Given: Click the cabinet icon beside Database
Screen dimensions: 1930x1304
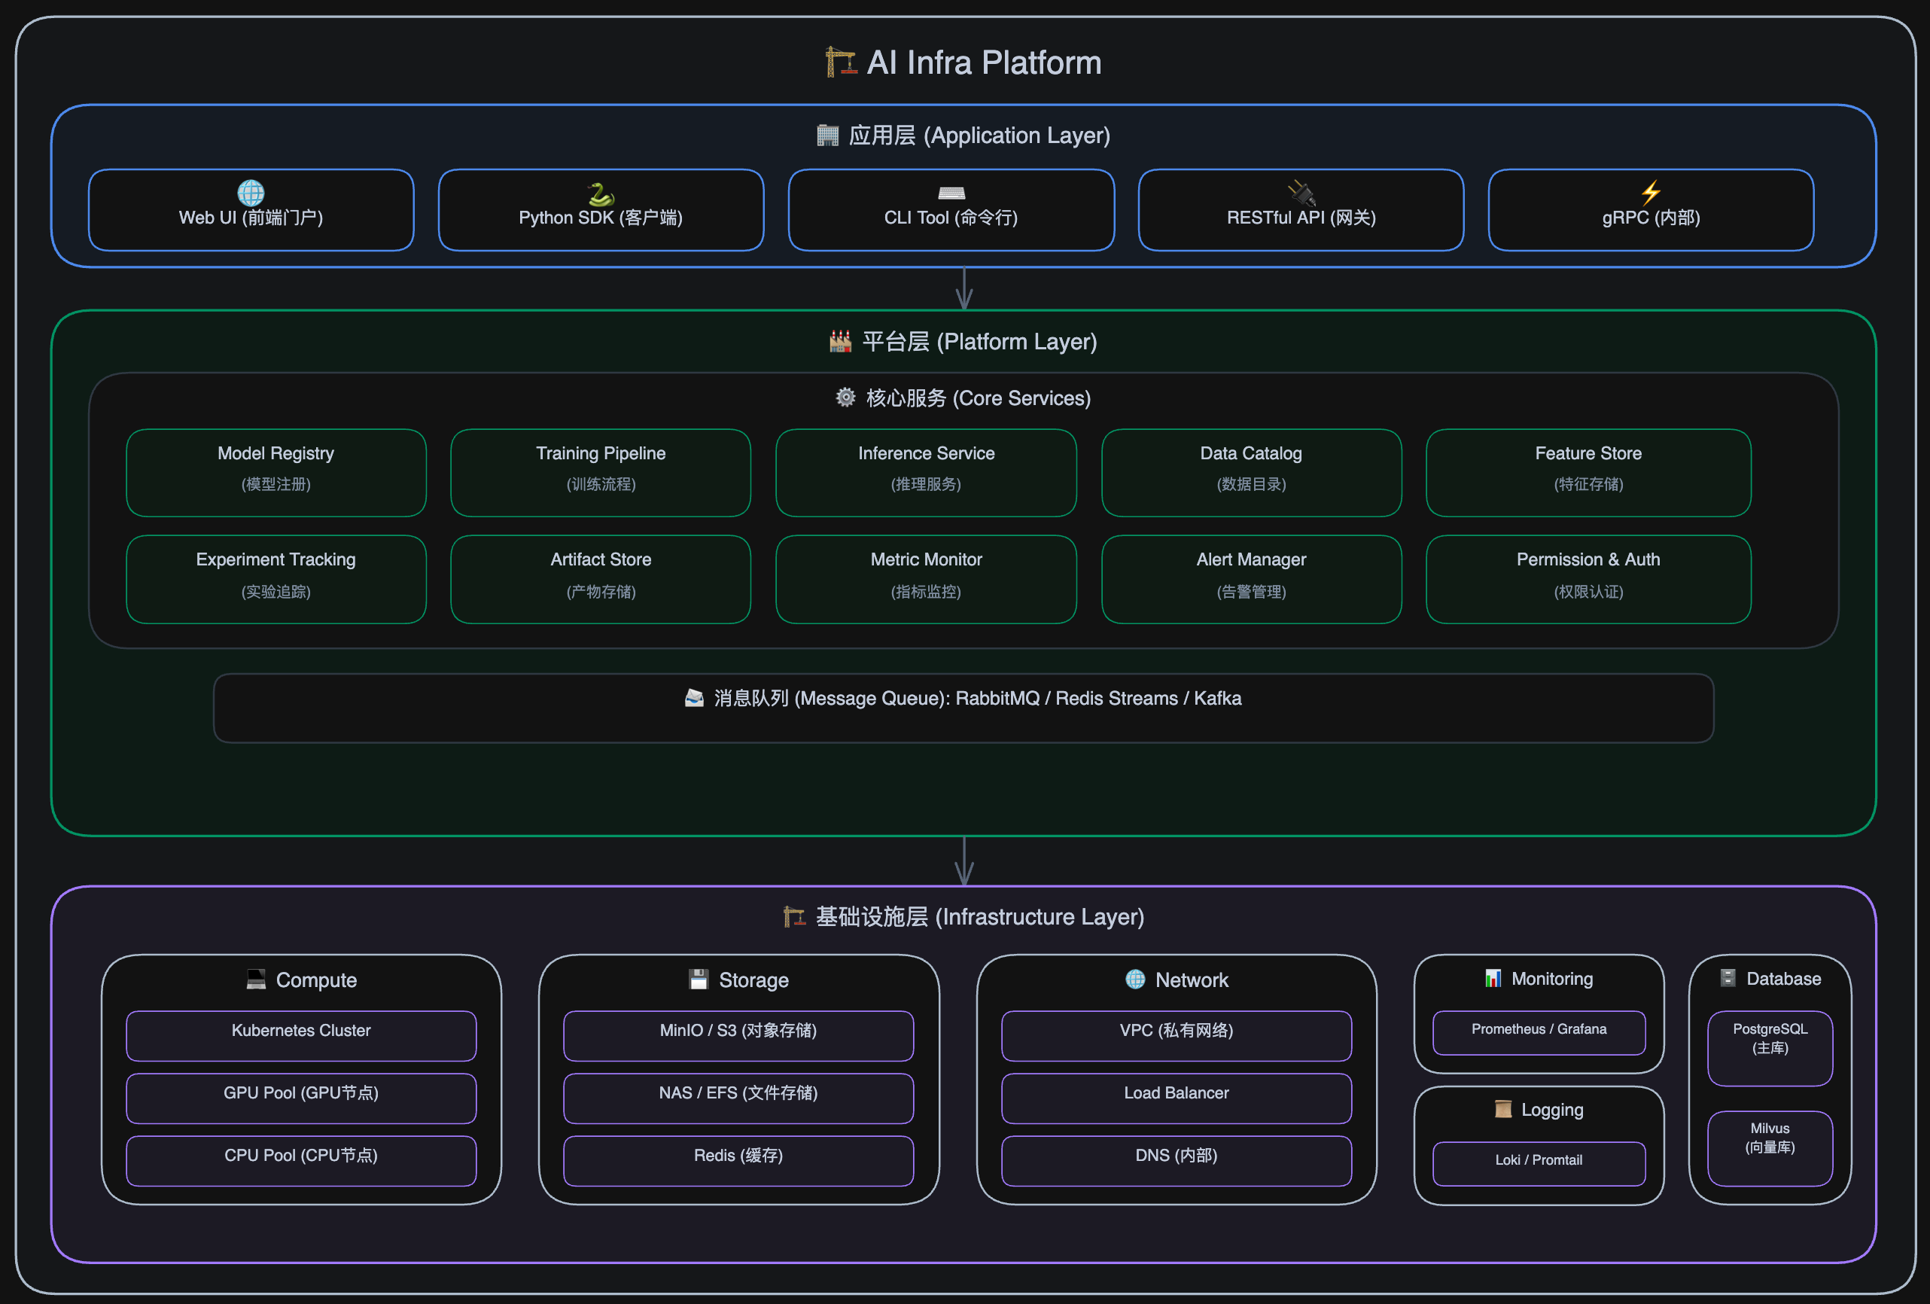Looking at the screenshot, I should [1728, 977].
